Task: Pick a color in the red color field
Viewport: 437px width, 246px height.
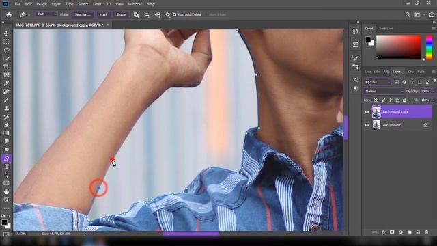Action: tap(399, 47)
